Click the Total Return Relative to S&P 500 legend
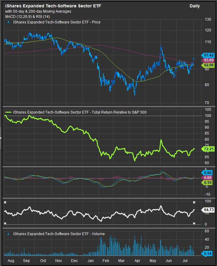This screenshot has height=266, width=217. pos(80,112)
